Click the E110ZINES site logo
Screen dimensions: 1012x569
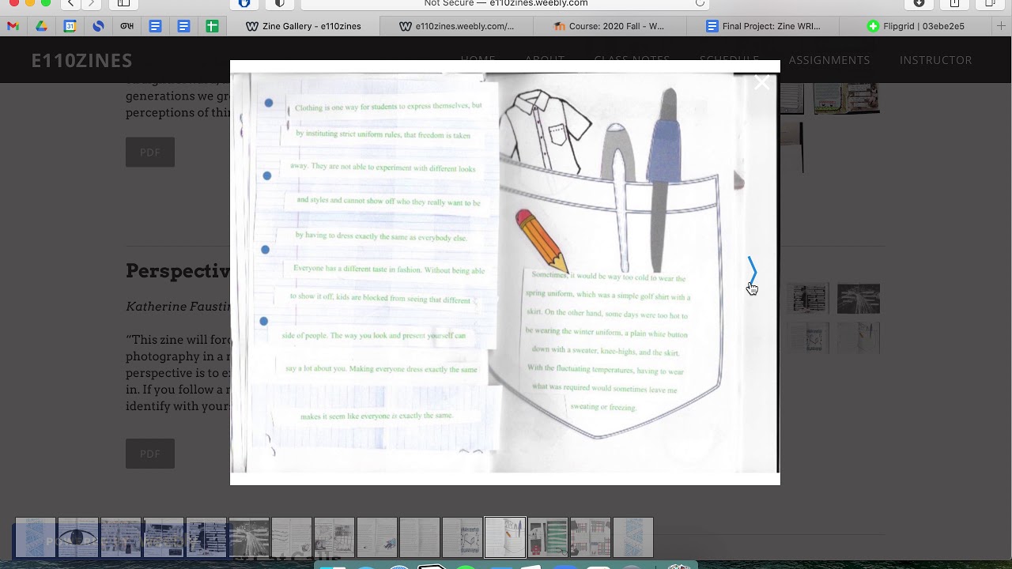tap(81, 60)
